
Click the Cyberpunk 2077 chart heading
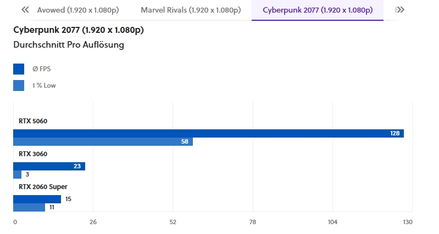click(79, 30)
